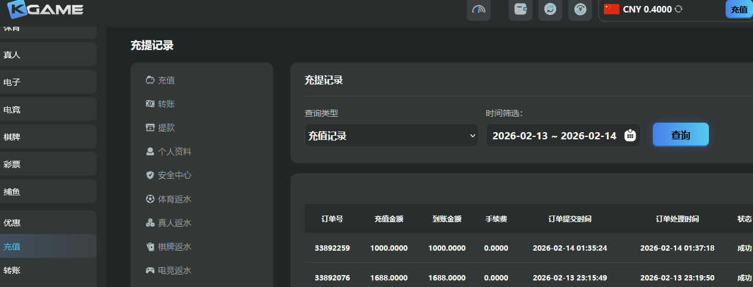The width and height of the screenshot is (753, 287).
Task: Expand the 查询类型 dropdown showing 充值记录
Action: point(391,135)
